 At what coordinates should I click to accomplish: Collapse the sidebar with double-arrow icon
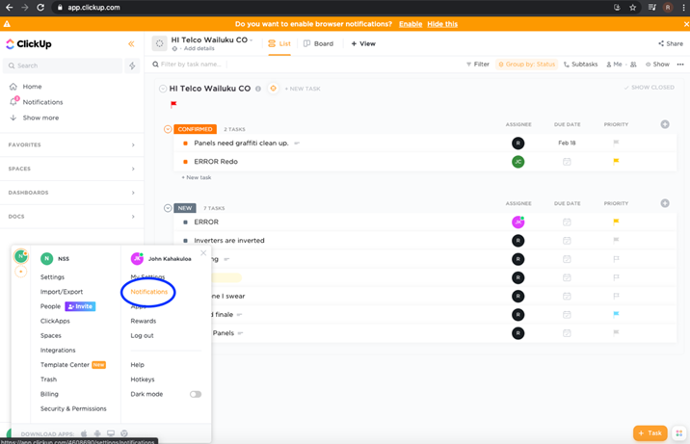(x=131, y=44)
